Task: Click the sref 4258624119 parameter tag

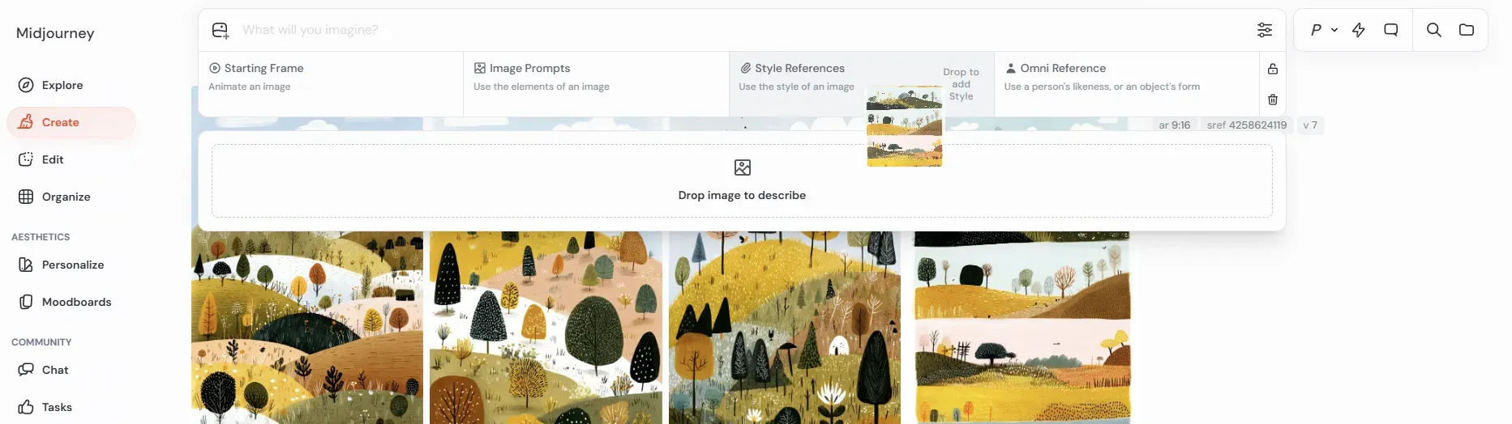Action: click(x=1246, y=125)
